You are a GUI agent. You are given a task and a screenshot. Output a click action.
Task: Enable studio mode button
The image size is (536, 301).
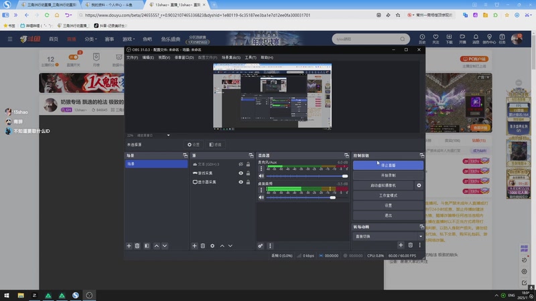(x=389, y=195)
